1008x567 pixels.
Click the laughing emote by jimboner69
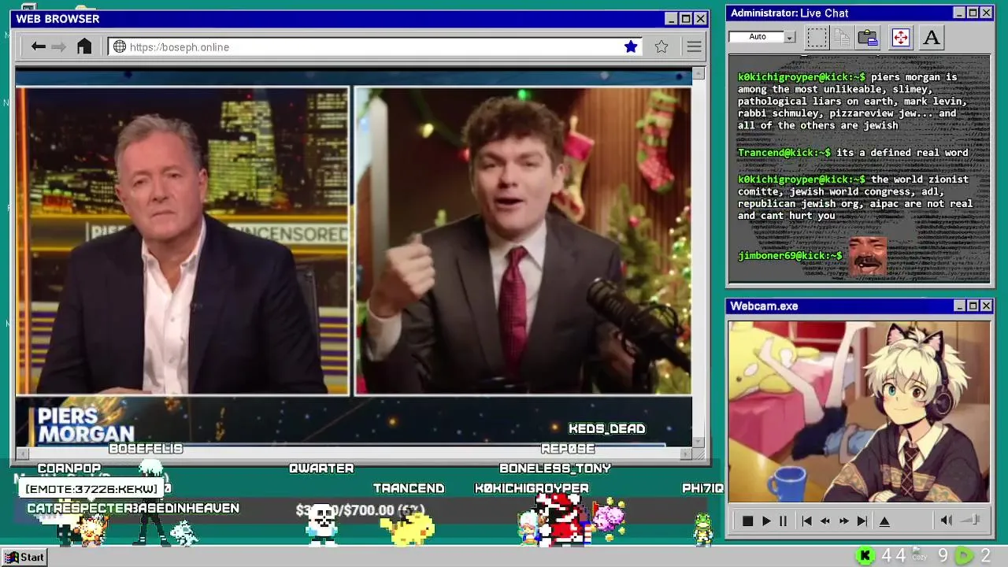(x=867, y=256)
